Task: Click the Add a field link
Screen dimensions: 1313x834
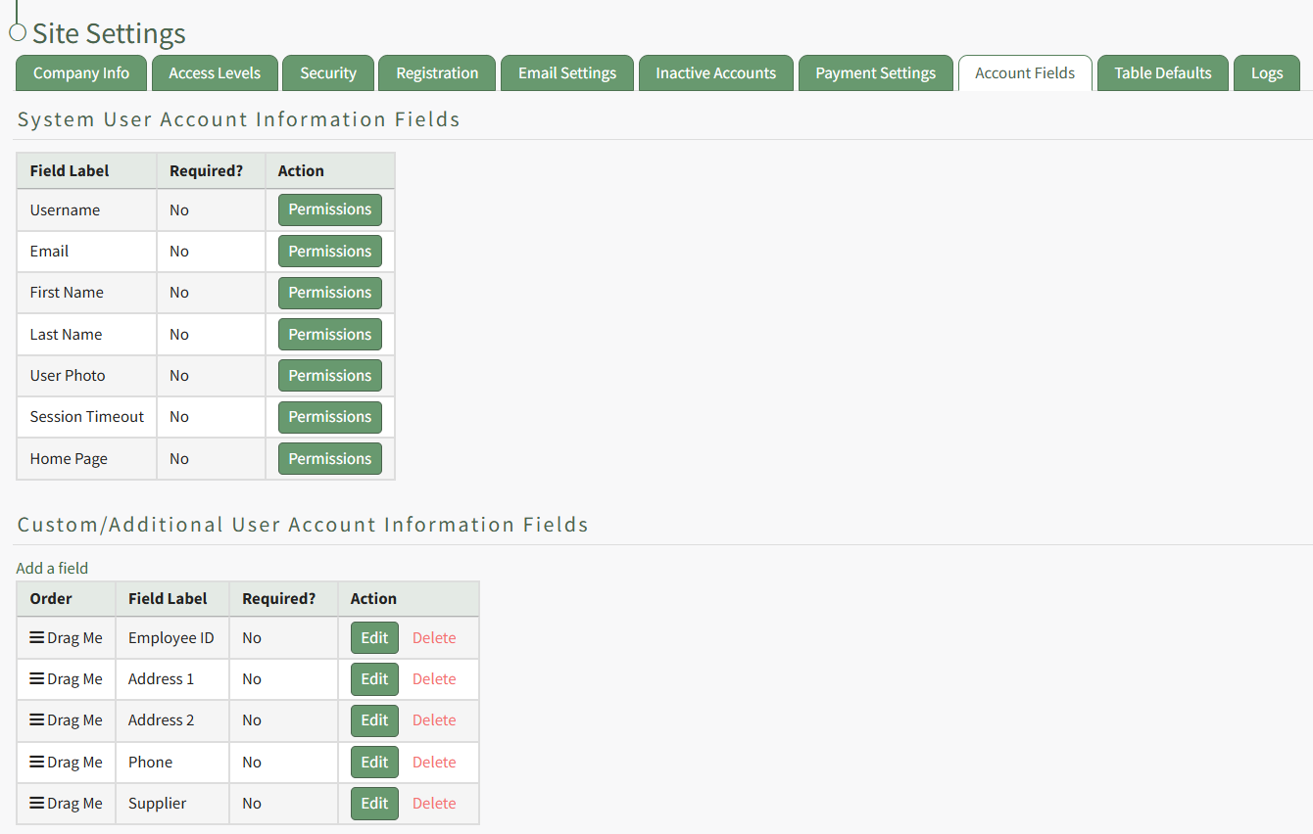Action: click(x=52, y=568)
